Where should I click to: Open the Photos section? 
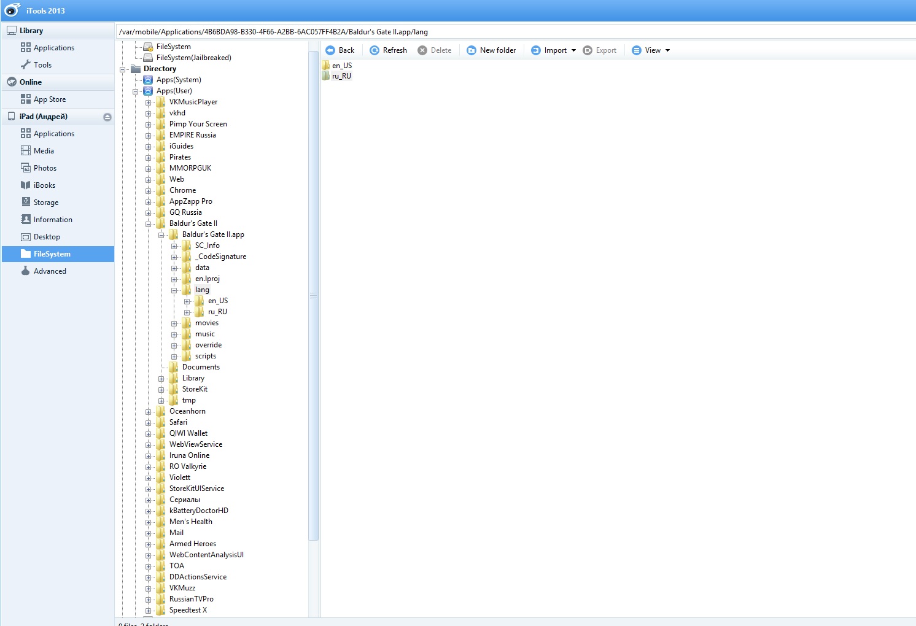point(45,168)
